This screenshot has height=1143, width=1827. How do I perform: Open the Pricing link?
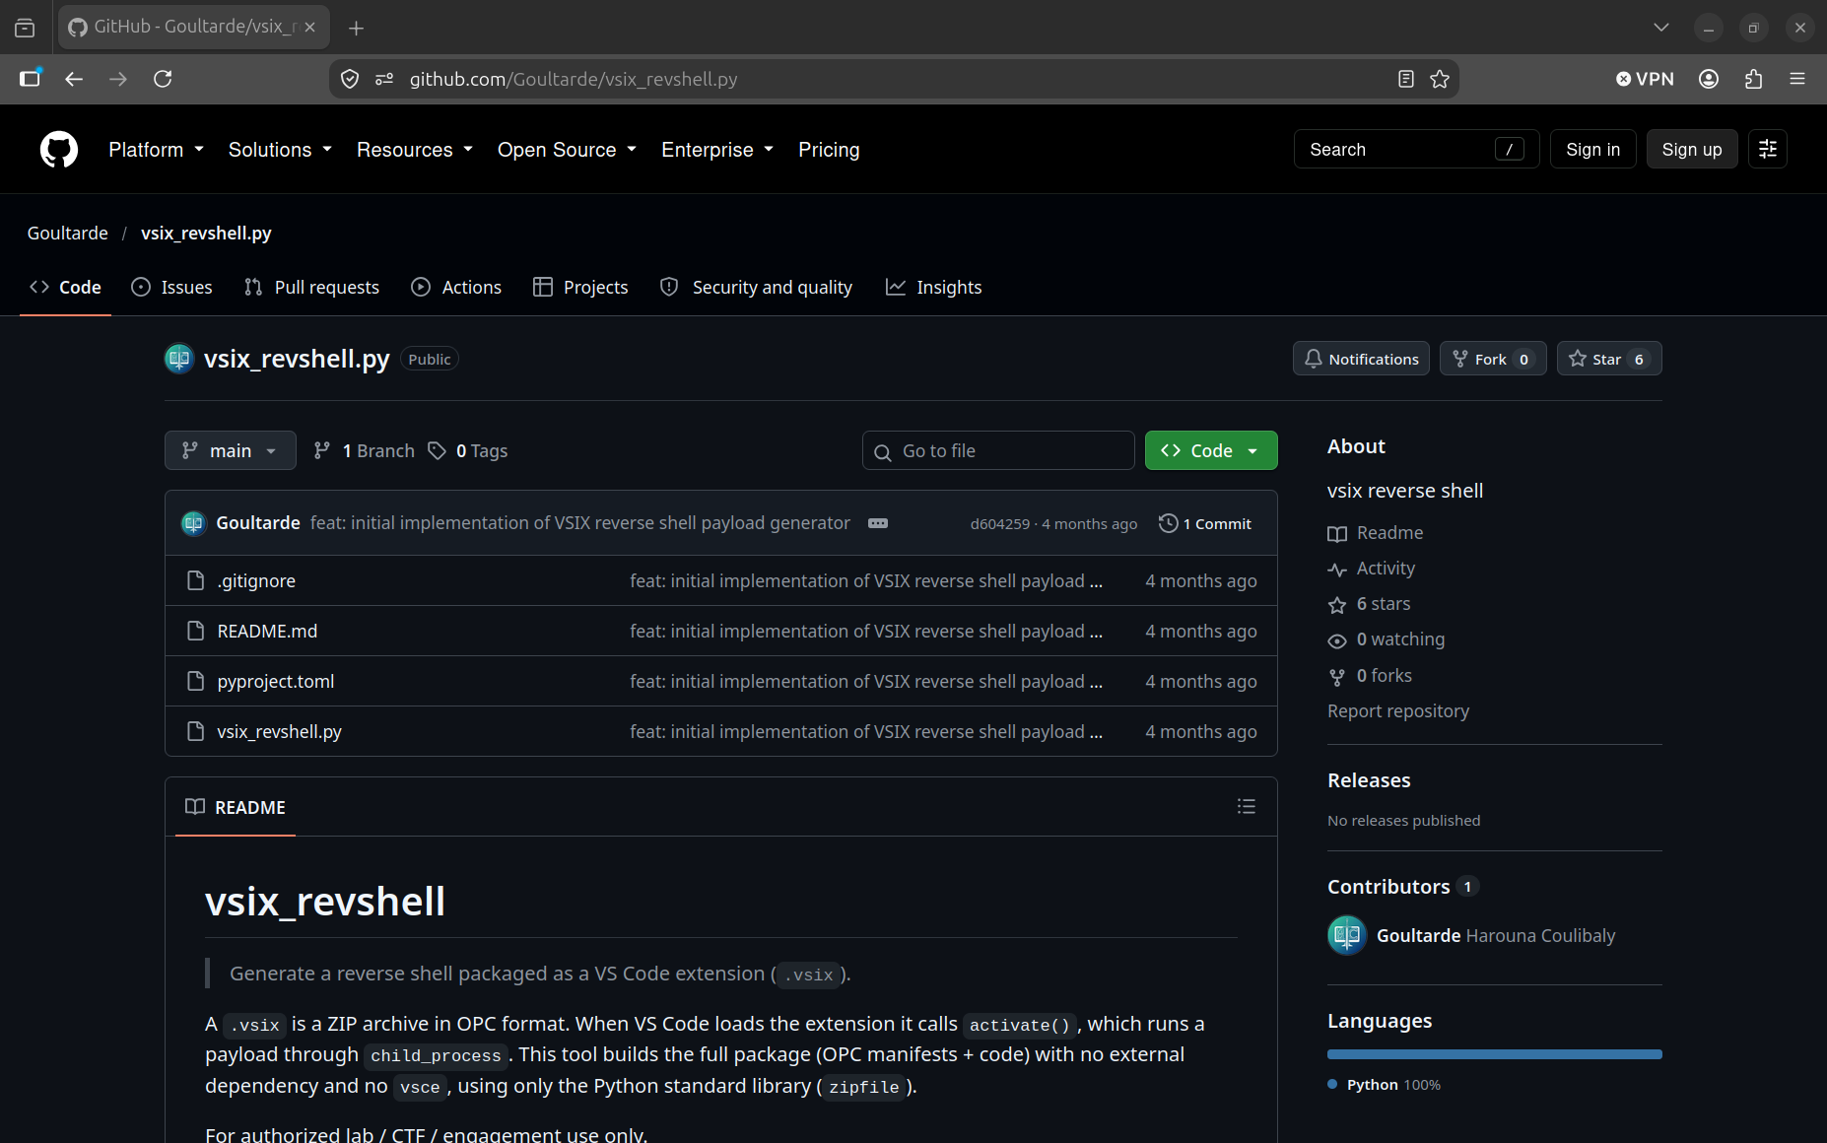point(829,150)
